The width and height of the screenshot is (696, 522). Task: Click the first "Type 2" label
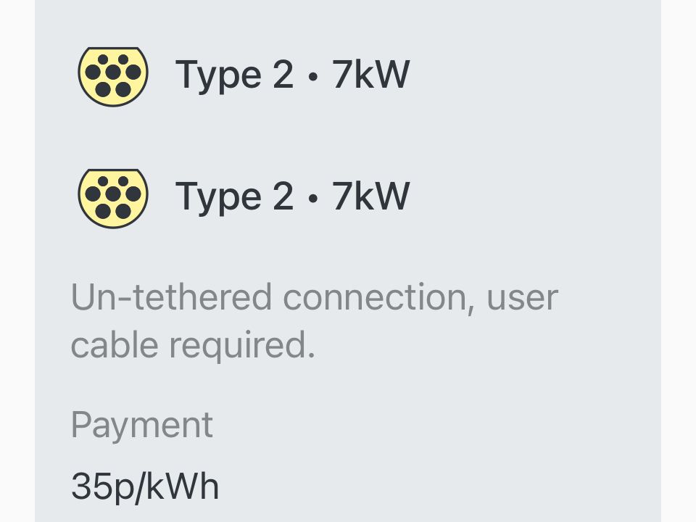234,76
